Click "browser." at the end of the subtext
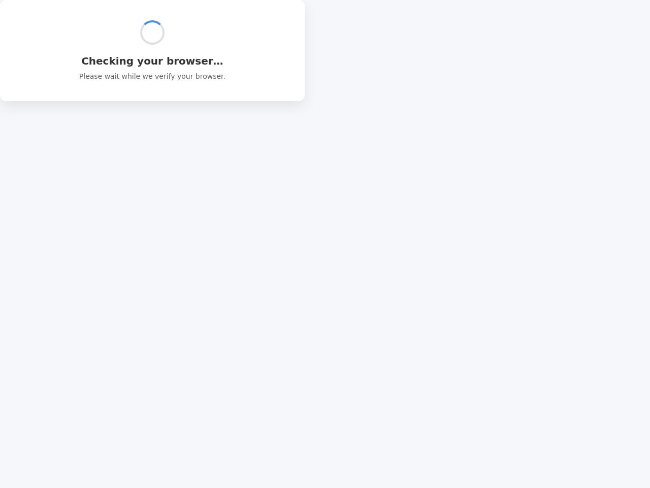The image size is (650, 488). [x=209, y=76]
